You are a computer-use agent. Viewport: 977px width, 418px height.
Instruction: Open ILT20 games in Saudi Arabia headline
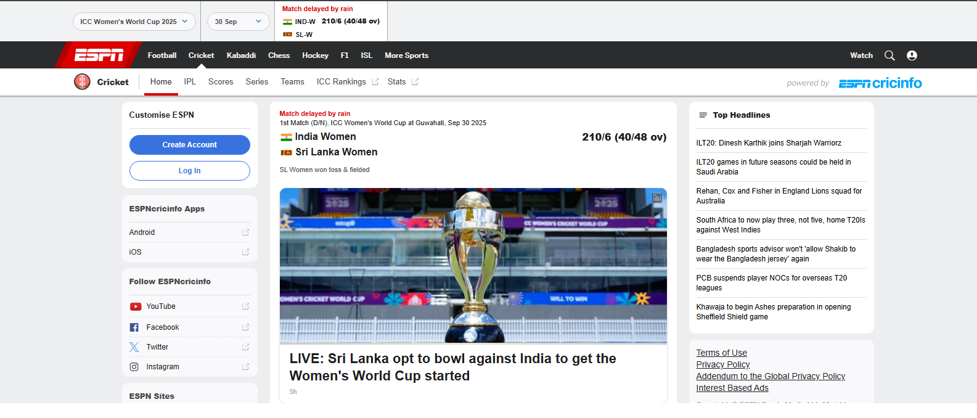pyautogui.click(x=774, y=167)
